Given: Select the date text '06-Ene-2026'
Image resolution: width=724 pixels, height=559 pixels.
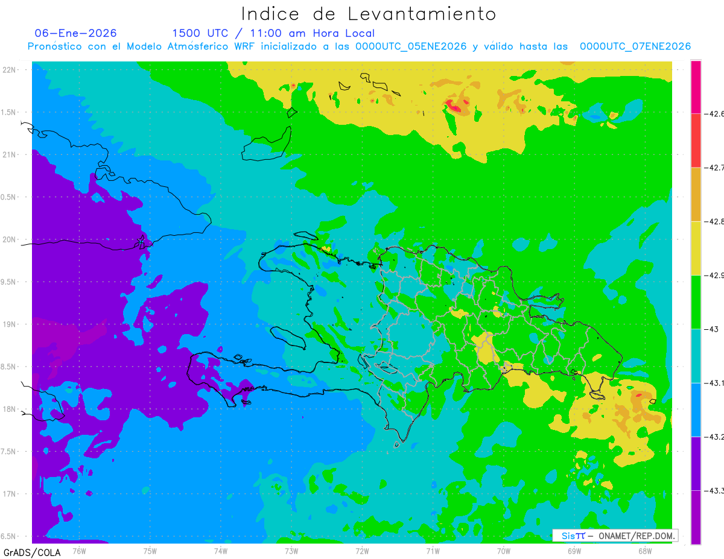Looking at the screenshot, I should [x=76, y=33].
